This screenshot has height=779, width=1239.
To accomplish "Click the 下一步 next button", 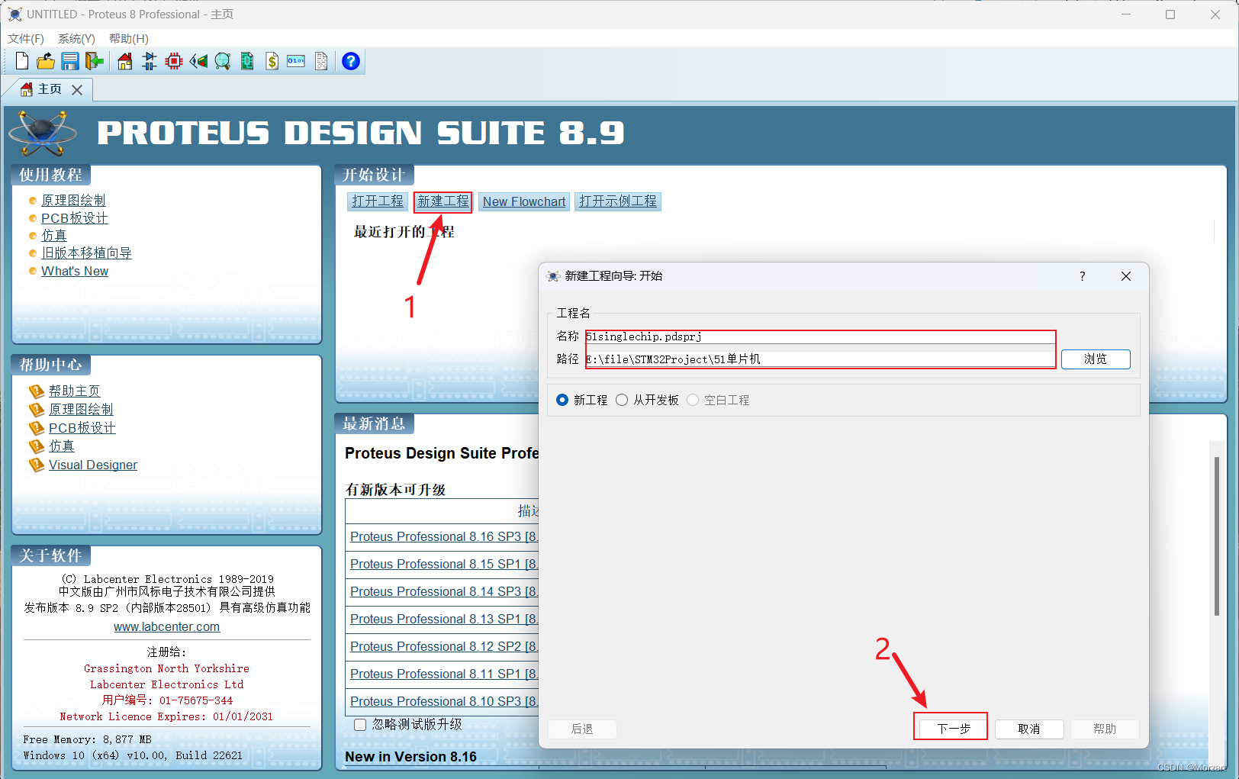I will point(954,729).
